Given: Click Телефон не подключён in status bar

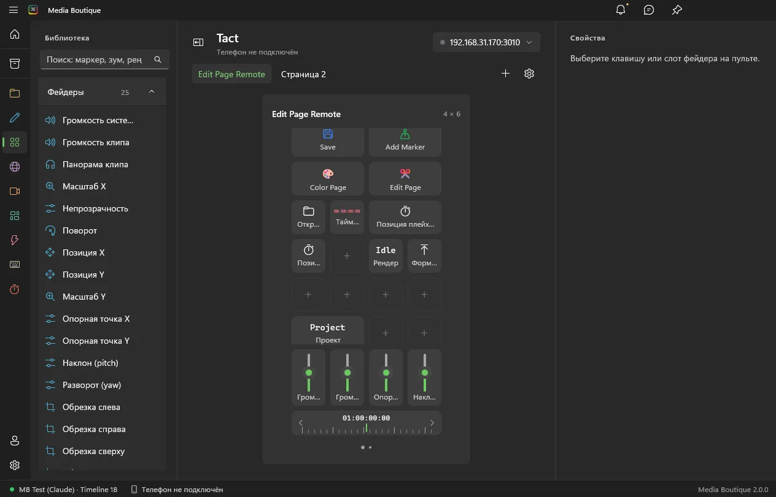Looking at the screenshot, I should click(x=177, y=490).
